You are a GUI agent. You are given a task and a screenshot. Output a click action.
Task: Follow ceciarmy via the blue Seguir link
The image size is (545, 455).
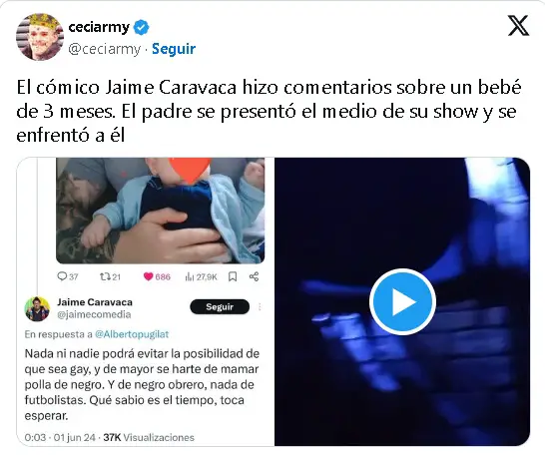174,49
